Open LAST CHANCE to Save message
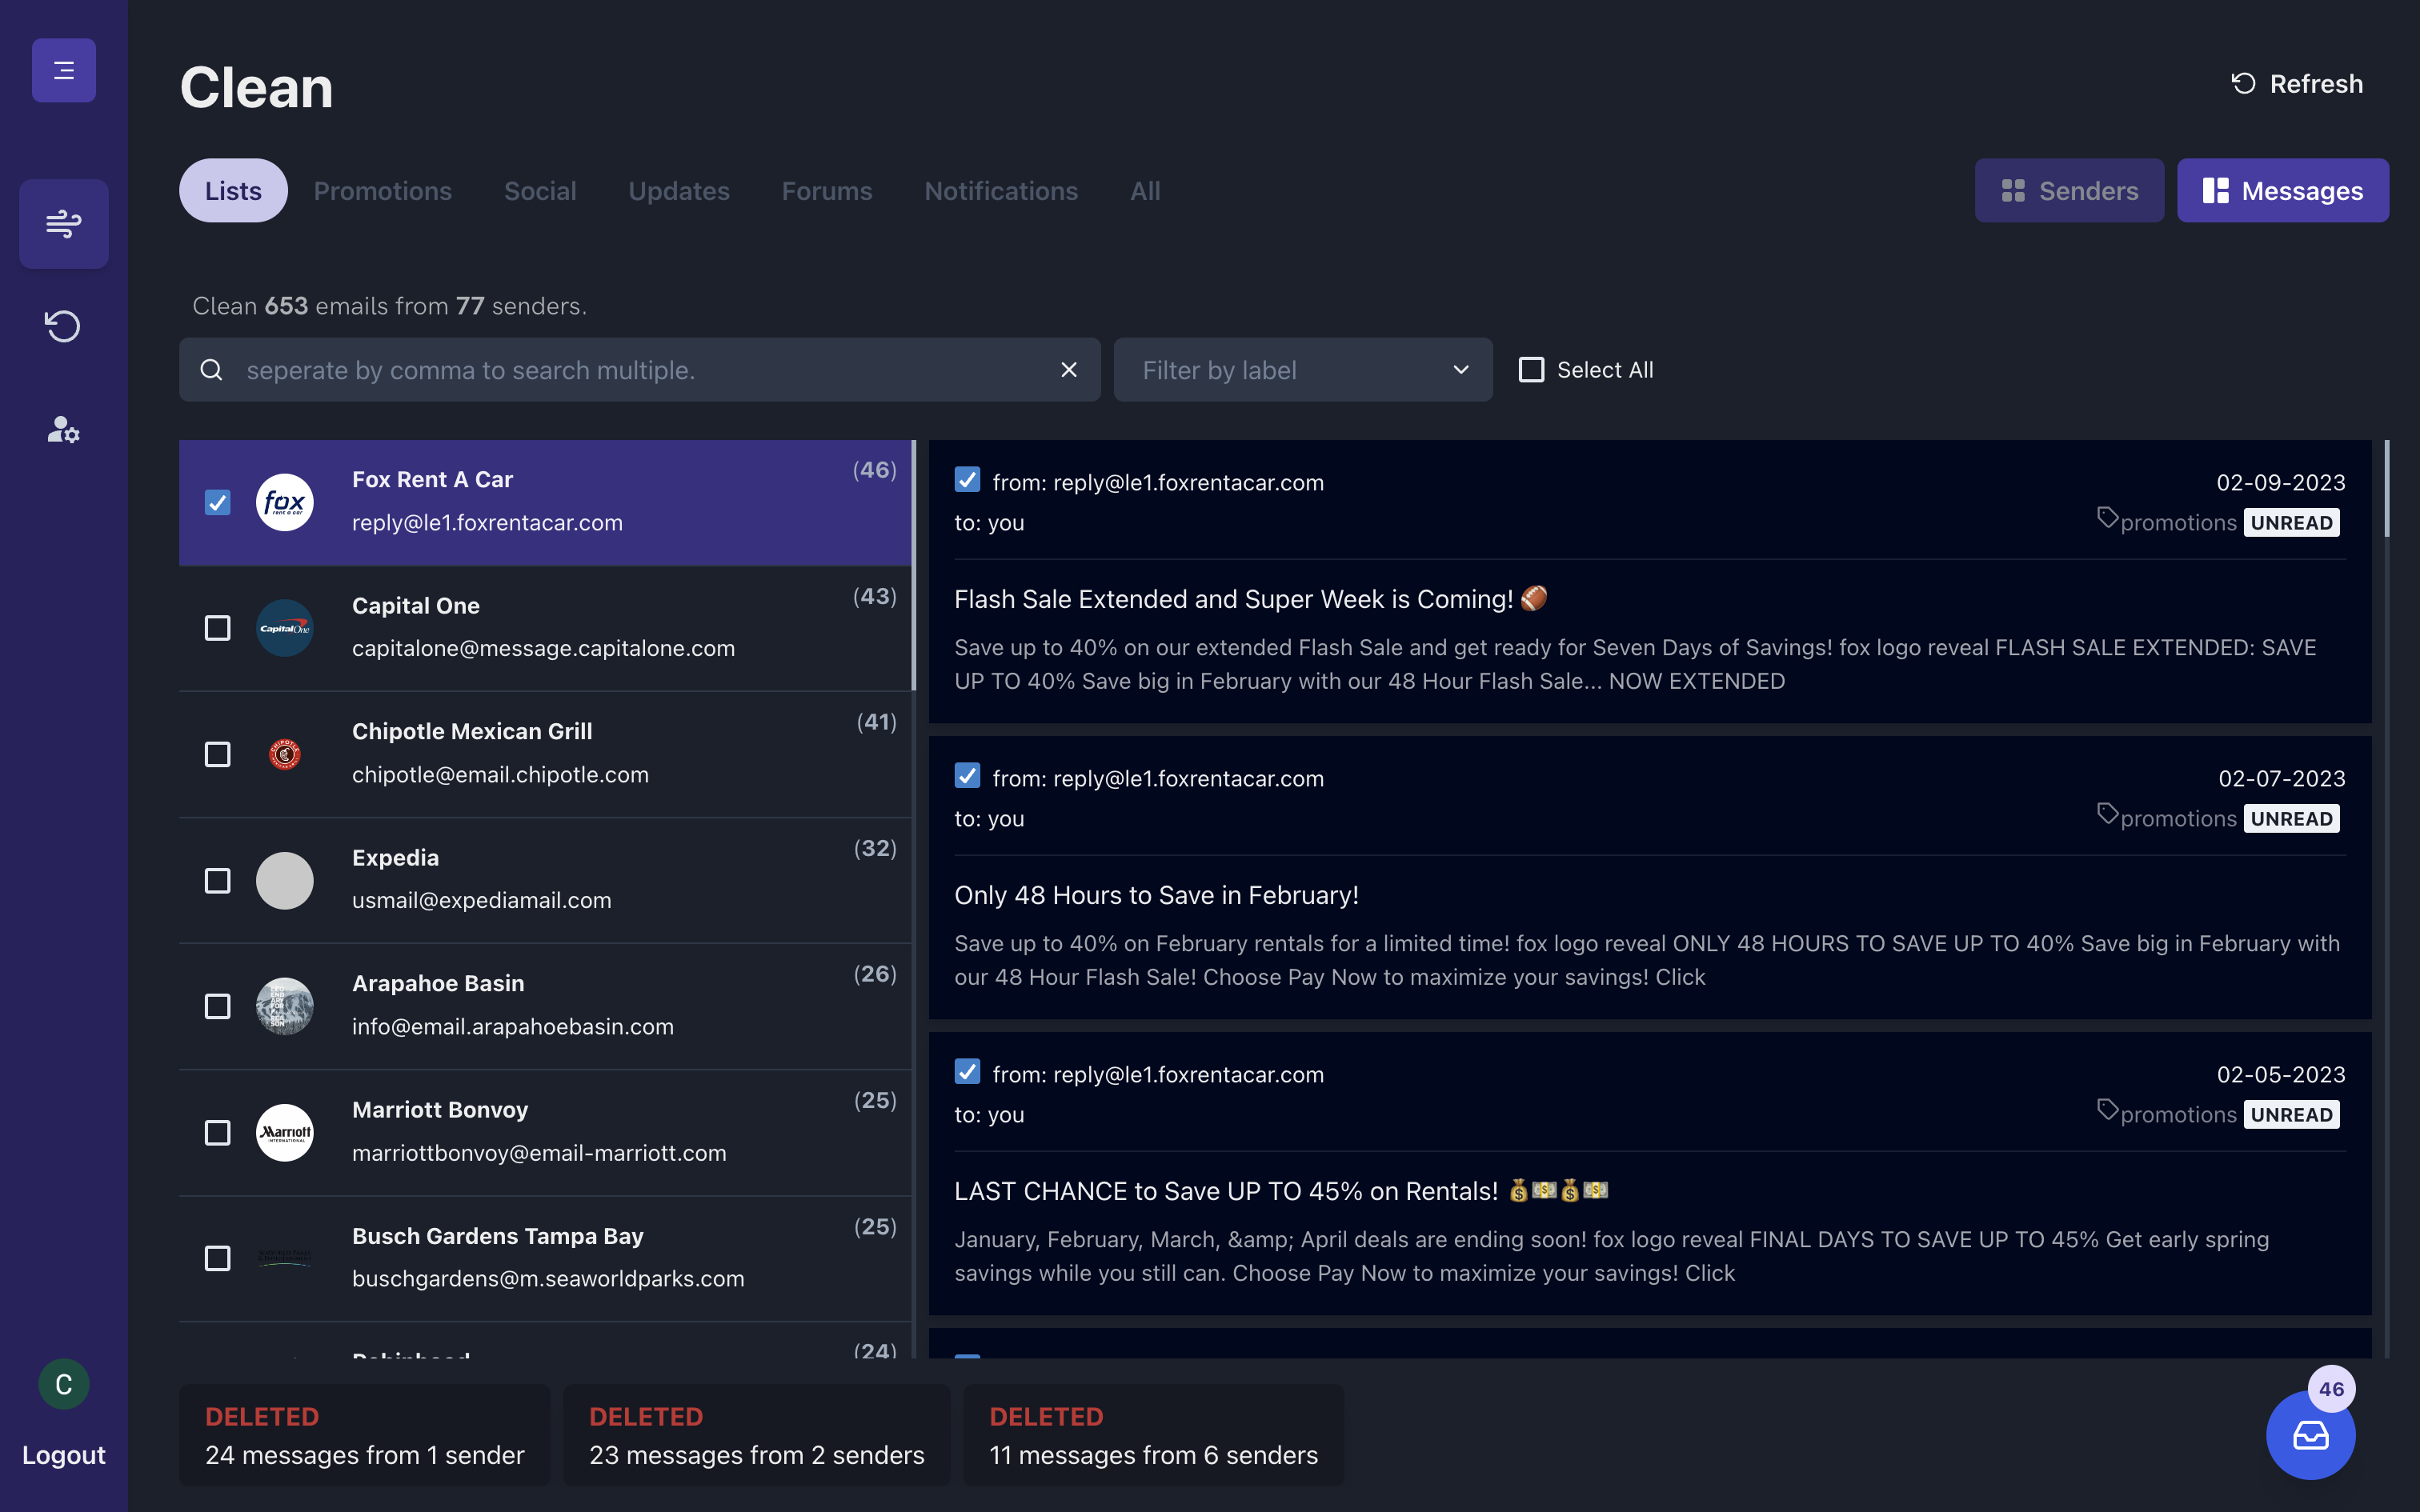The width and height of the screenshot is (2420, 1512). coord(1281,1191)
